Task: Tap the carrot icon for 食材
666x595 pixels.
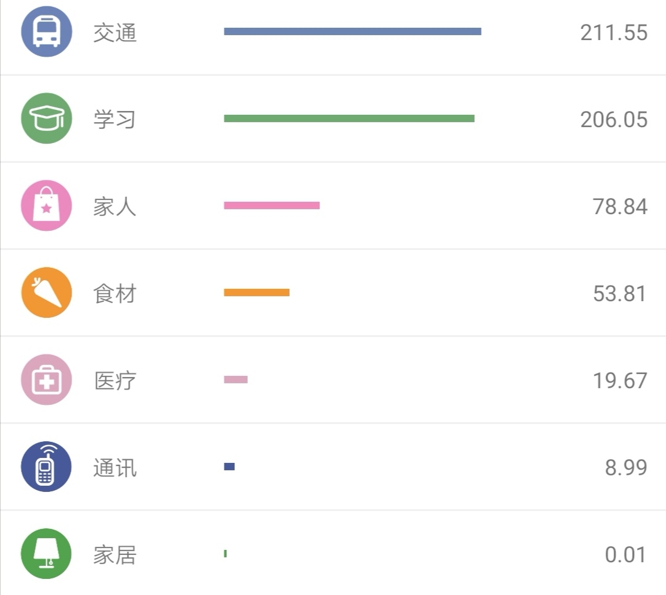Action: [x=47, y=293]
